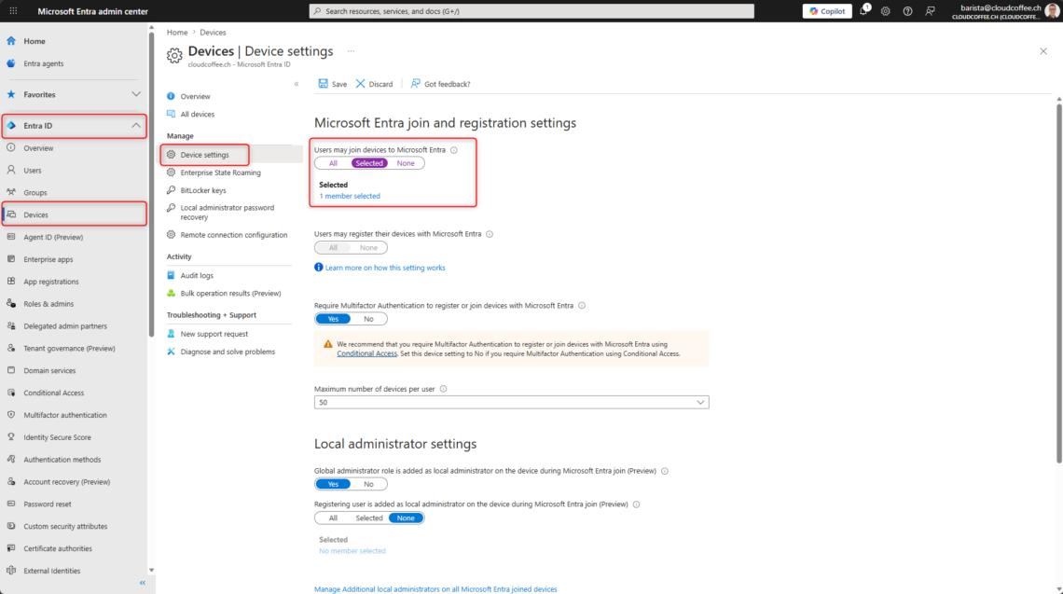1063x594 pixels.
Task: Set registering user local admin to Selected
Action: tap(369, 518)
